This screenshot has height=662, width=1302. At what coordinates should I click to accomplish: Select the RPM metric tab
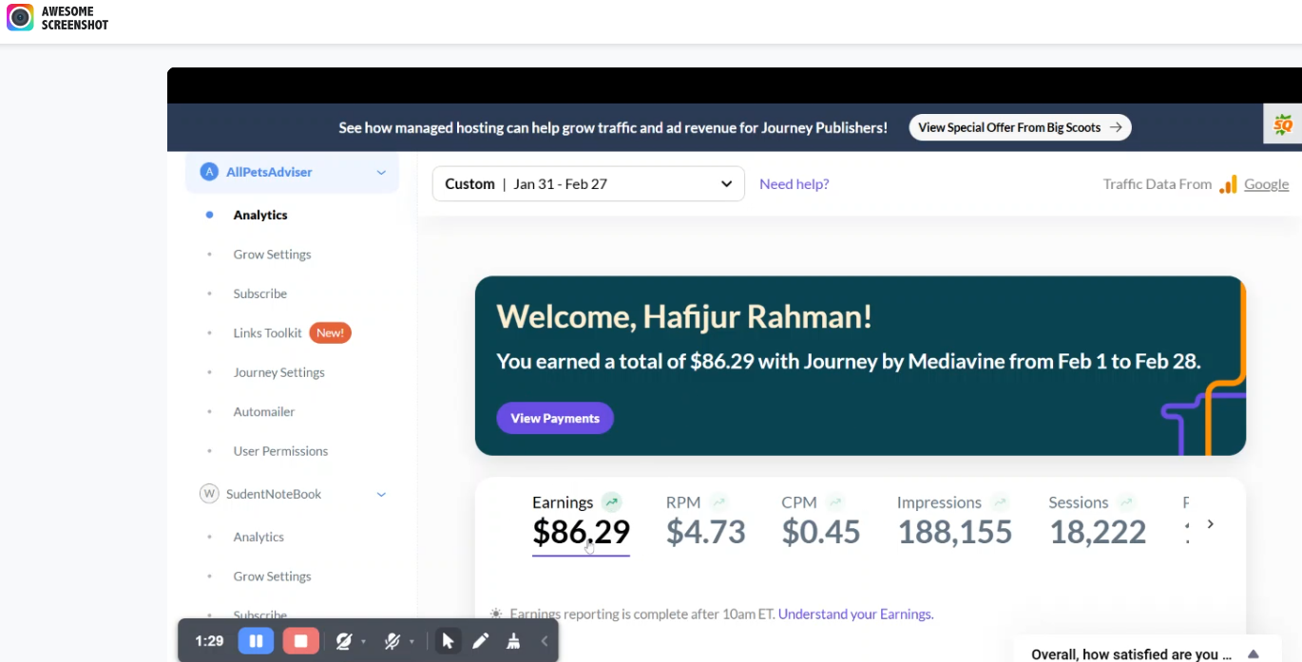pyautogui.click(x=705, y=521)
